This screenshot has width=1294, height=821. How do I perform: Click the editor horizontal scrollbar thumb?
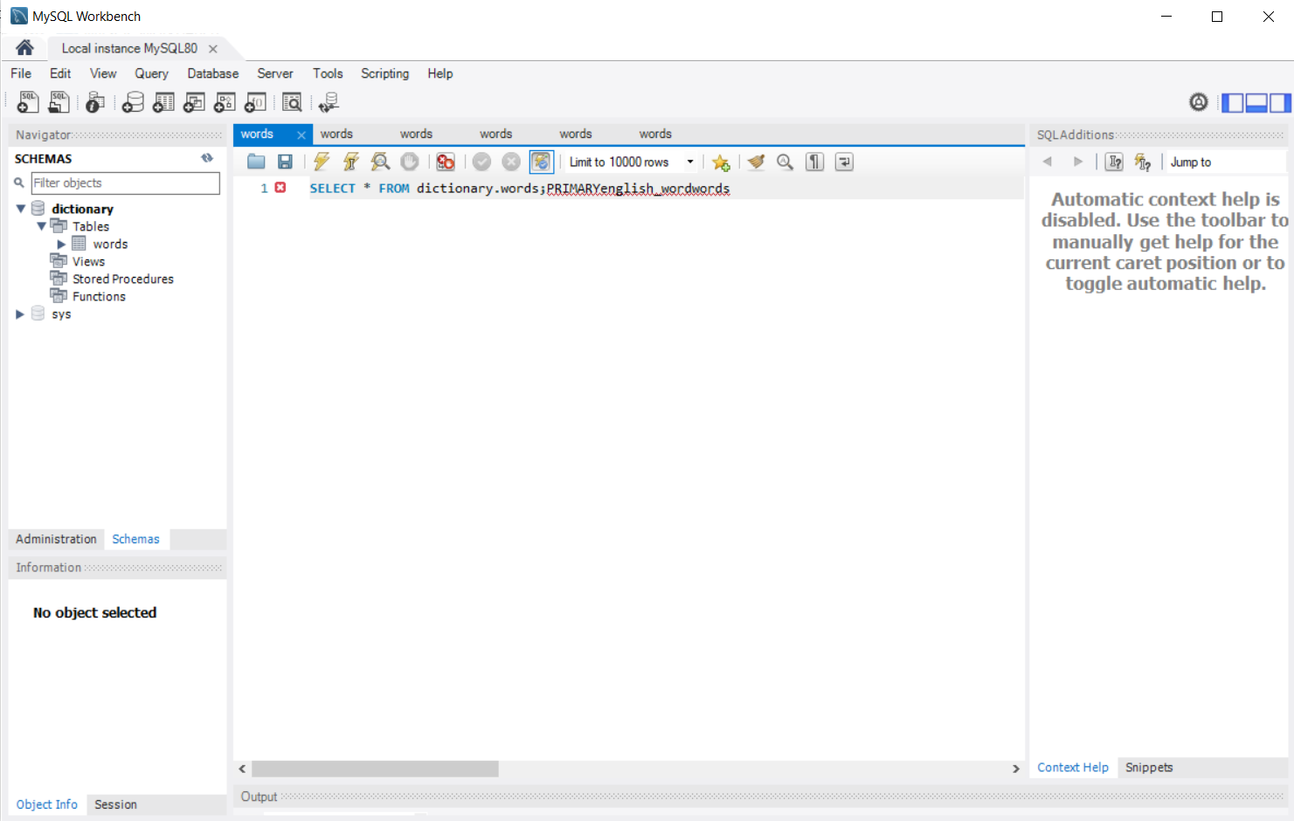[x=375, y=769]
